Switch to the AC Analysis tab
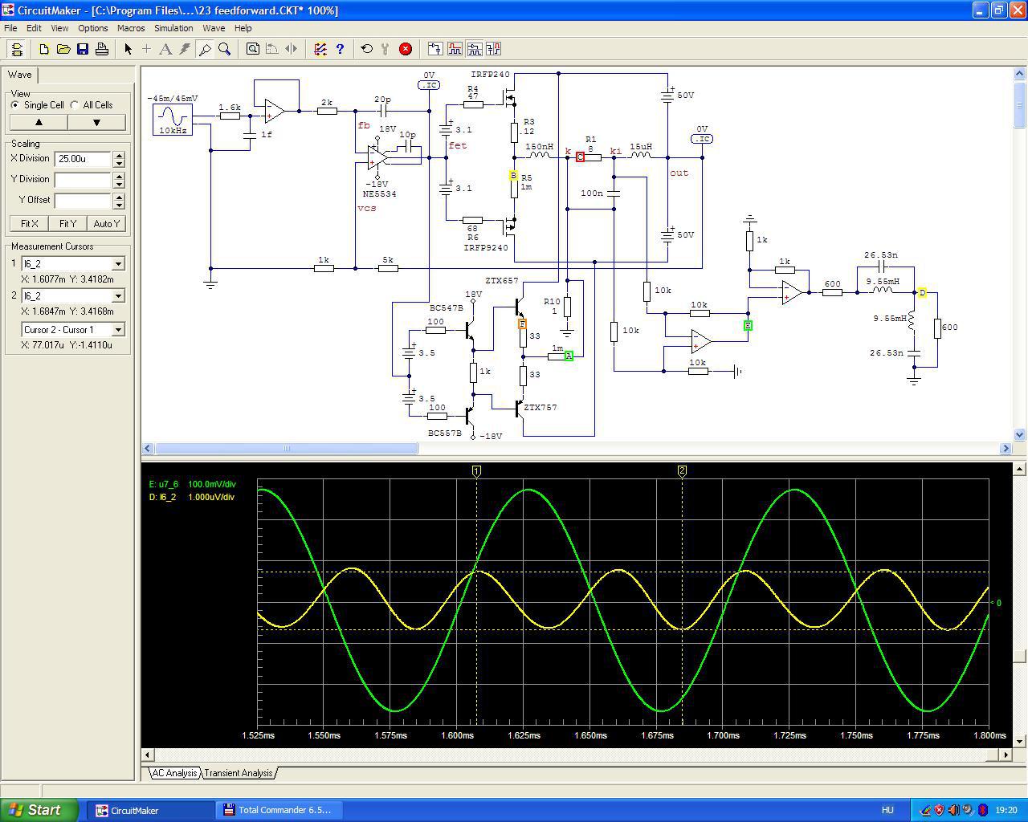The height and width of the screenshot is (822, 1028). pyautogui.click(x=174, y=773)
